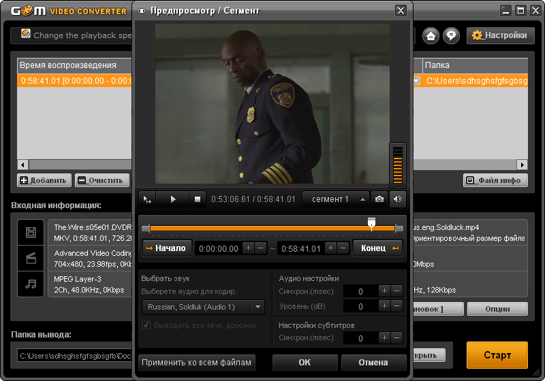
Task: Click the Конец segment end button
Action: click(x=378, y=248)
